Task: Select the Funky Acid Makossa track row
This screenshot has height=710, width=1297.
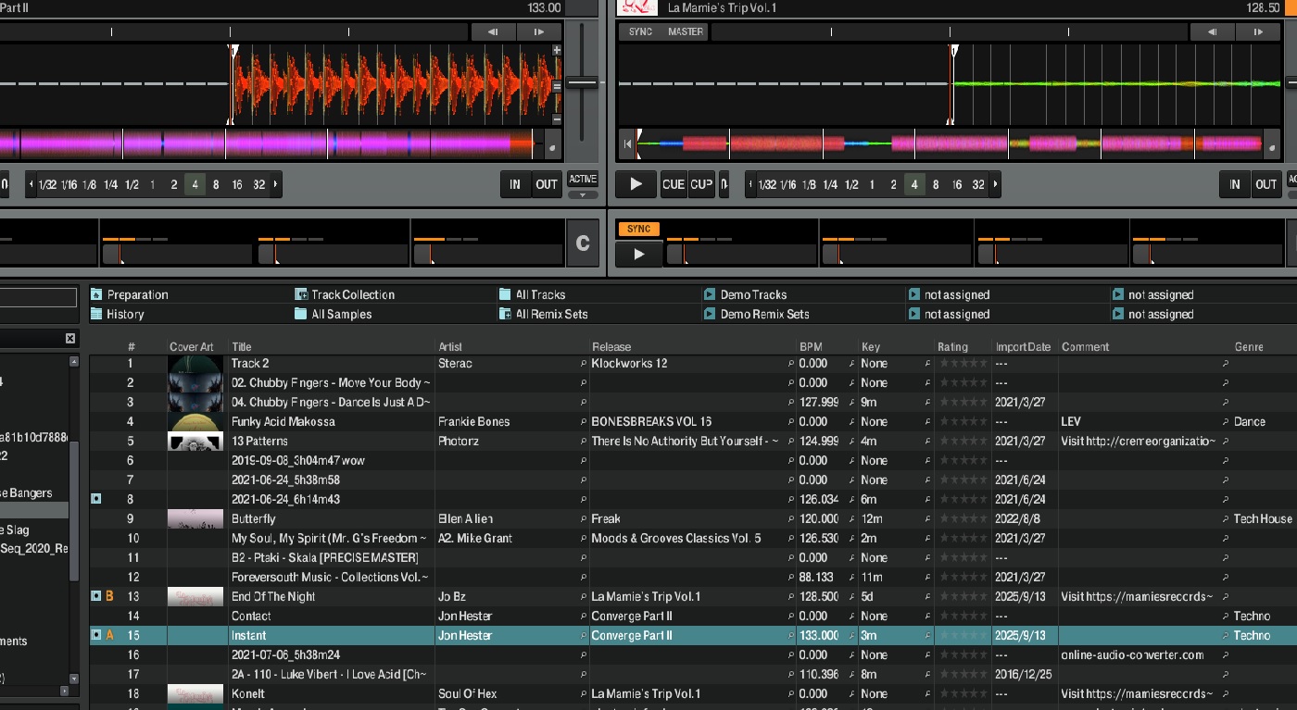Action: click(693, 421)
